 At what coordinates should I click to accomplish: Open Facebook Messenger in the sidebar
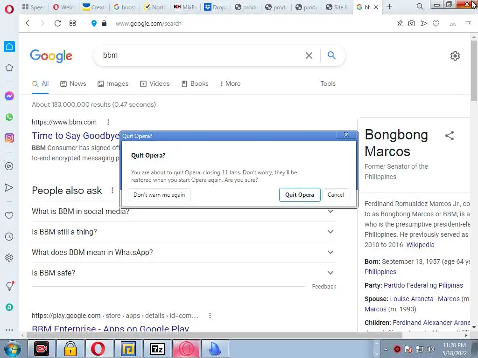[9, 96]
